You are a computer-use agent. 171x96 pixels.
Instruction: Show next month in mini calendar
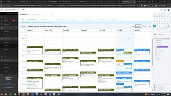[169, 13]
